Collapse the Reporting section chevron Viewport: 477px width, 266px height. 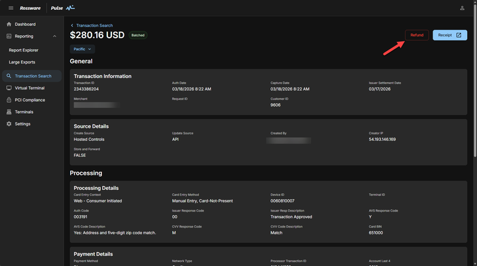pyautogui.click(x=54, y=36)
